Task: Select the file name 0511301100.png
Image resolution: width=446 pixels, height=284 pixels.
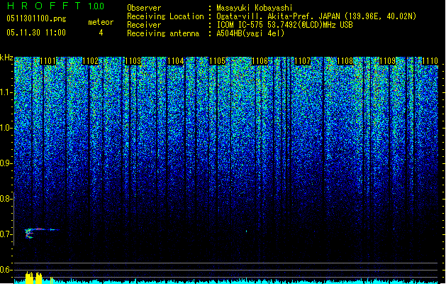Action: [x=36, y=18]
